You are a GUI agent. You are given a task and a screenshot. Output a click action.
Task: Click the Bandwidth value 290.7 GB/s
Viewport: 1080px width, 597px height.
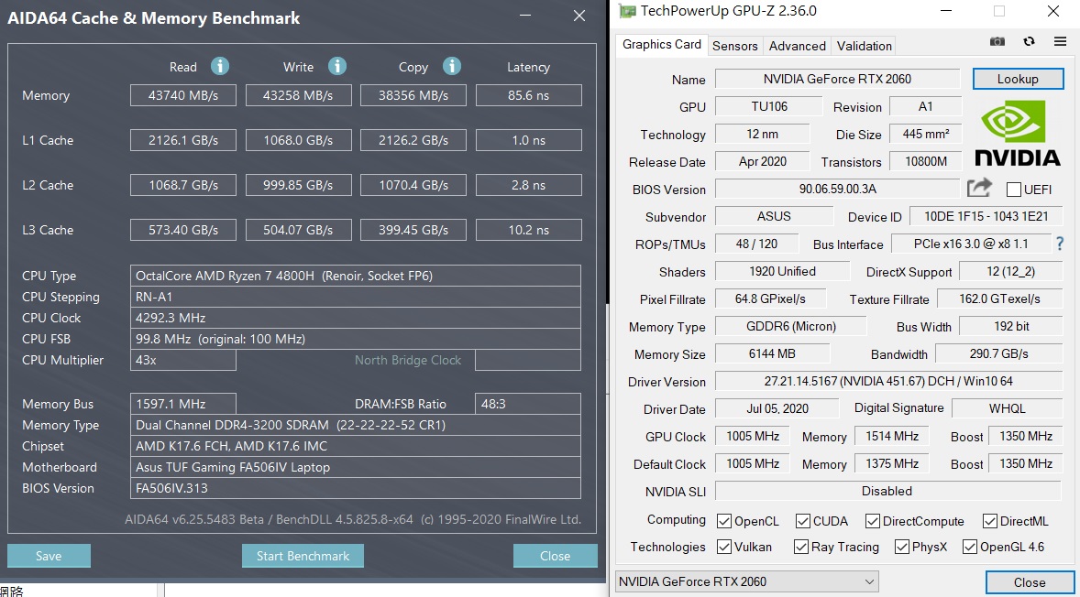click(x=998, y=353)
